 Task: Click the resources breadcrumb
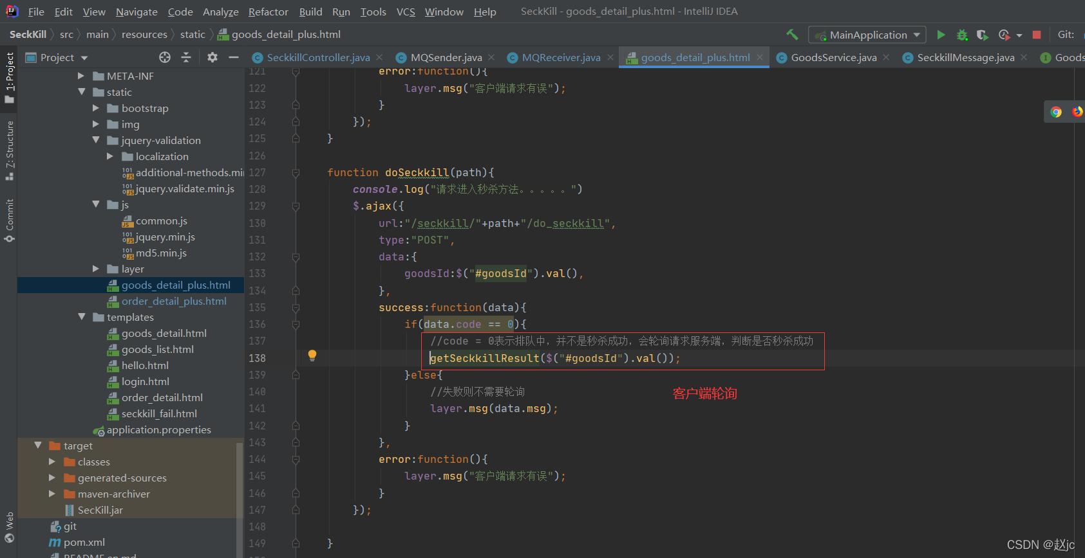pyautogui.click(x=144, y=34)
